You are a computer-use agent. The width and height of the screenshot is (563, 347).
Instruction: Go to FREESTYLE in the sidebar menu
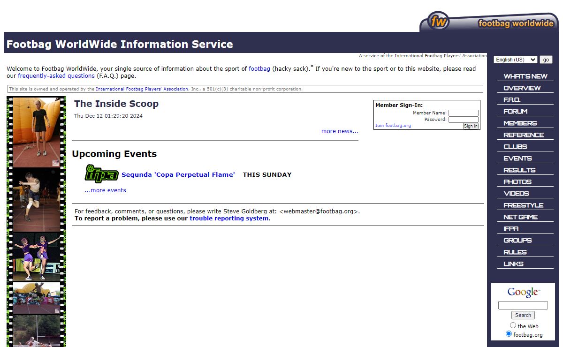pos(523,205)
